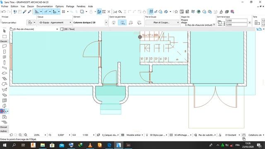Select the highlighted geometry option button

(x=122, y=22)
